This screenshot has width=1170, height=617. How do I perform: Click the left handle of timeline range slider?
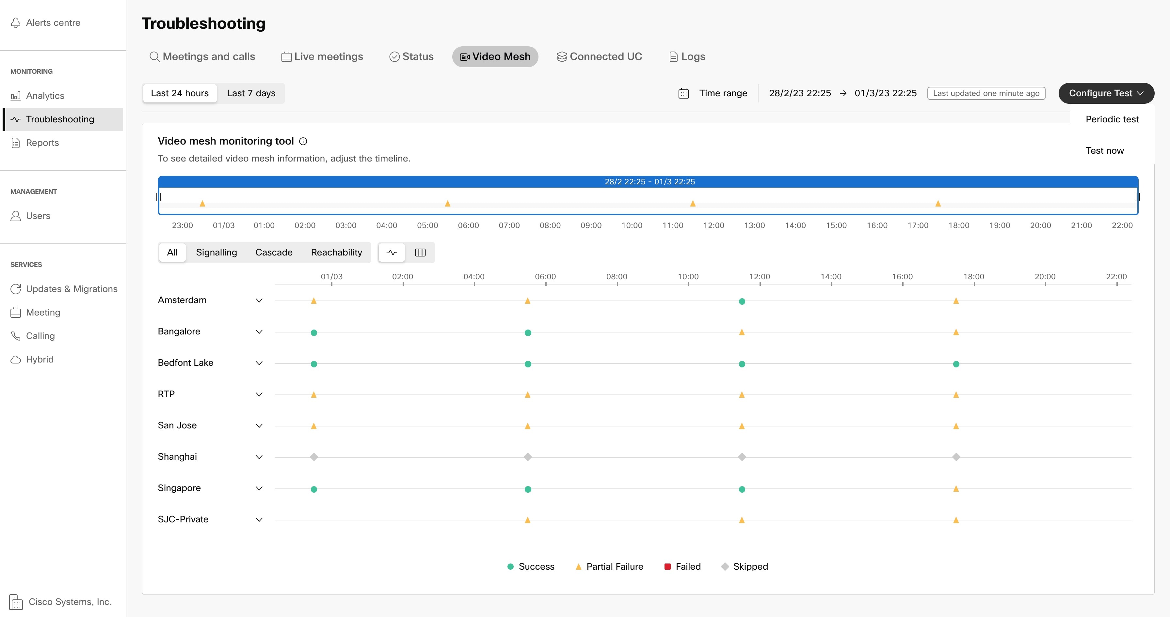(158, 196)
